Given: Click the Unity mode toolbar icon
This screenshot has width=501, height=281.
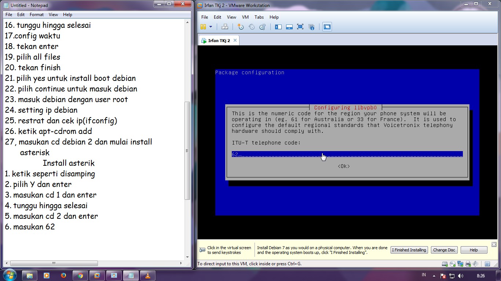Looking at the screenshot, I should (x=311, y=27).
